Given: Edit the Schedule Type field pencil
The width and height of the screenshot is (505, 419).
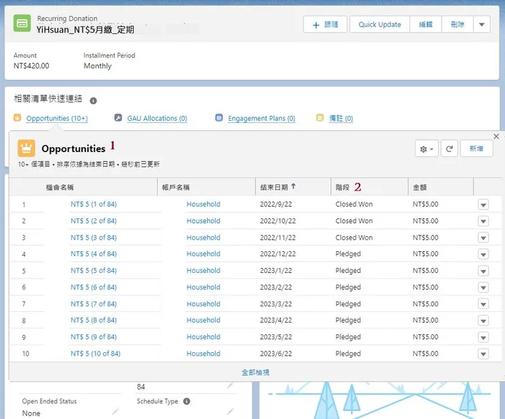Looking at the screenshot, I should tap(229, 411).
